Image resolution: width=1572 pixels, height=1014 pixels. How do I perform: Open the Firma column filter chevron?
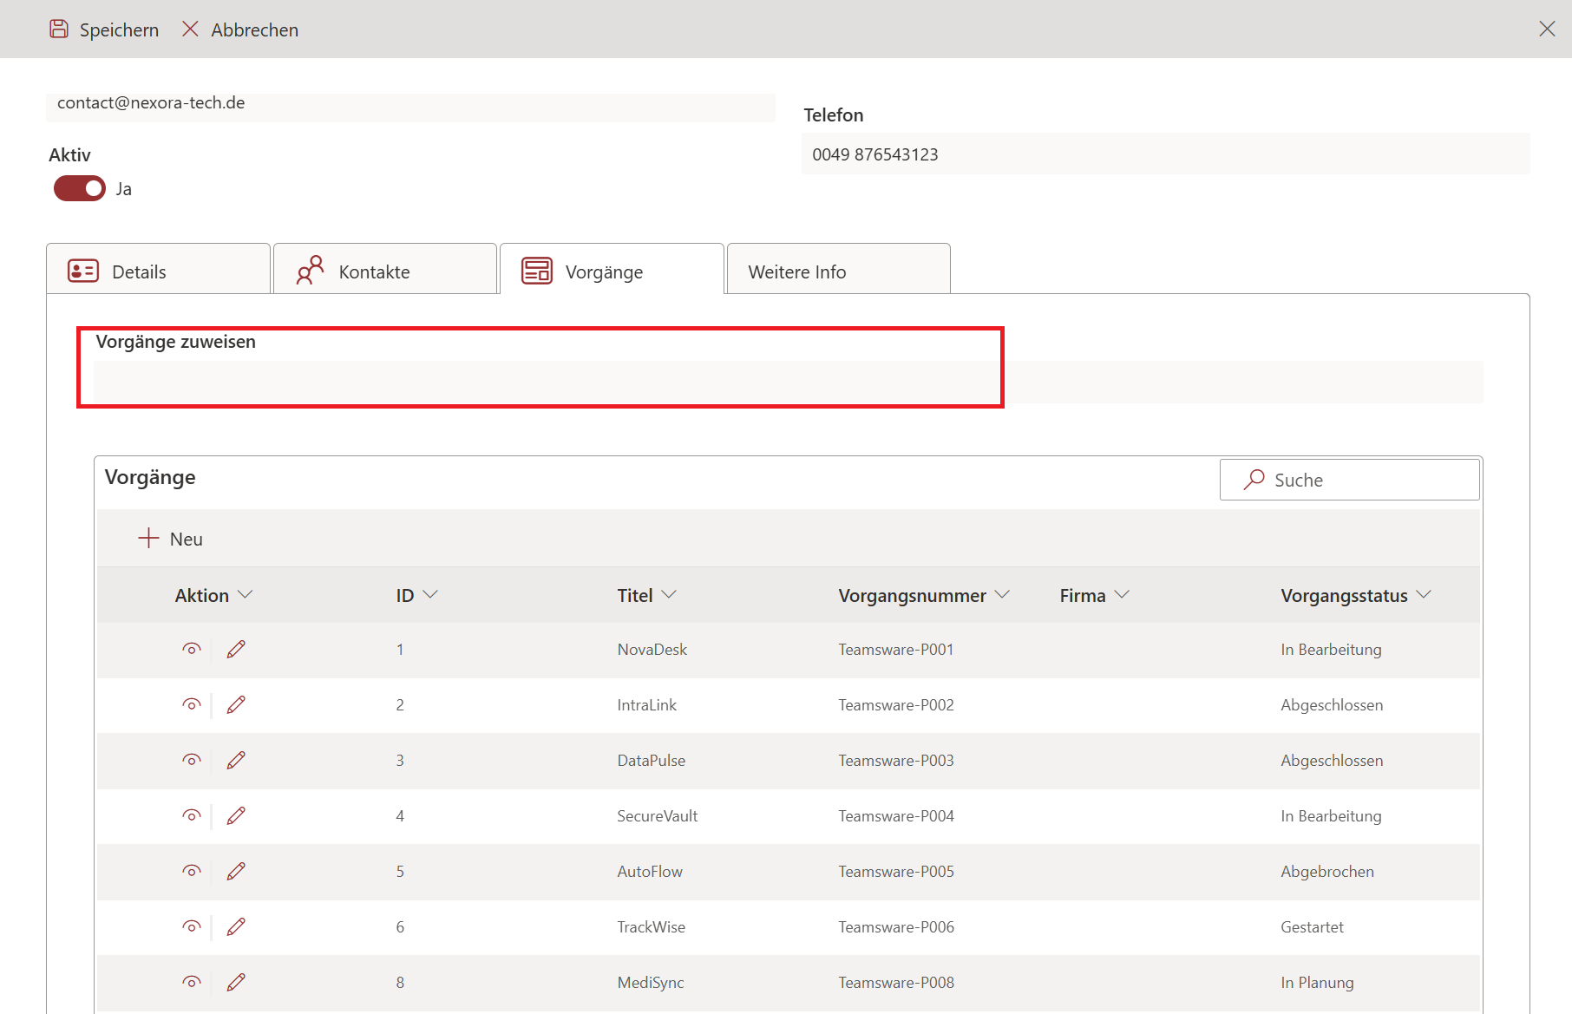(x=1122, y=595)
